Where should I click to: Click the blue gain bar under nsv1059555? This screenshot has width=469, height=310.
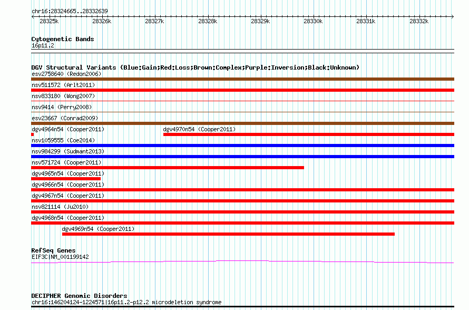coord(242,146)
